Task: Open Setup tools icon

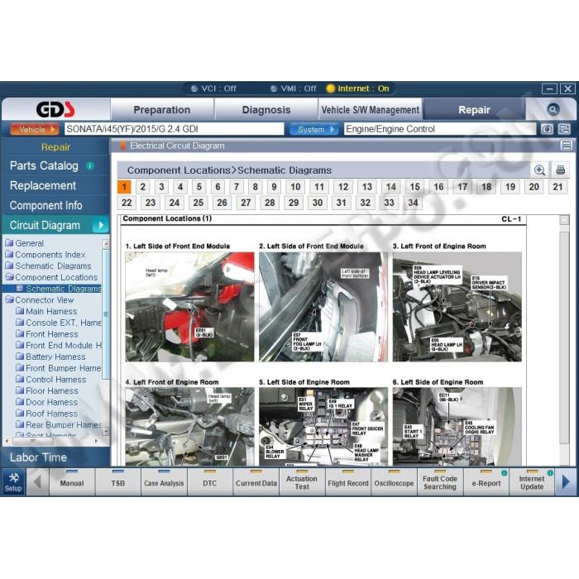Action: pyautogui.click(x=13, y=481)
